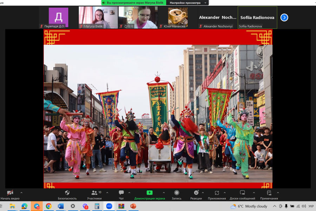Image resolution: width=316 pixels, height=211 pixels.
Task: Click the green Share Screen icon
Action: tap(150, 193)
